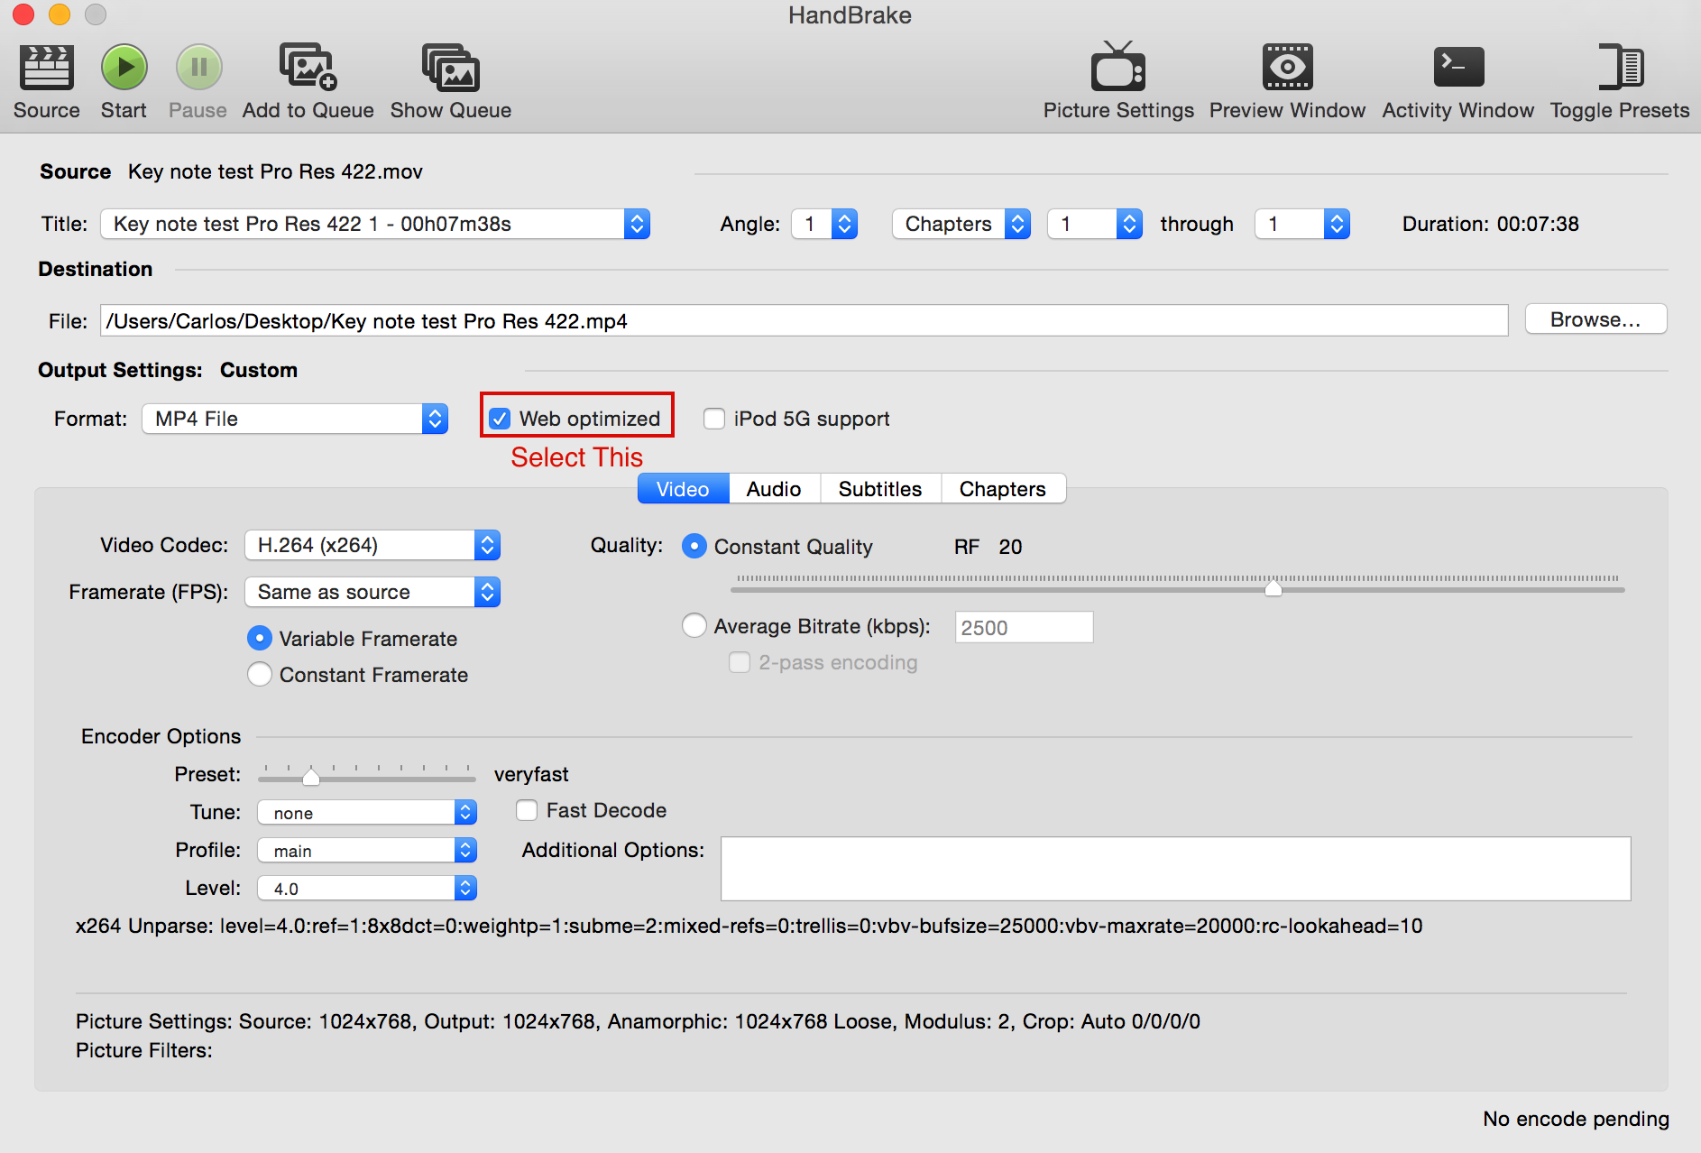Click the Additional Options text box
Image resolution: width=1701 pixels, height=1153 pixels.
[x=1176, y=868]
